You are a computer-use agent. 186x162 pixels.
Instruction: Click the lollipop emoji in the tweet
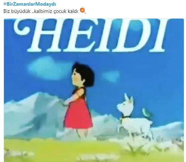click(x=83, y=11)
